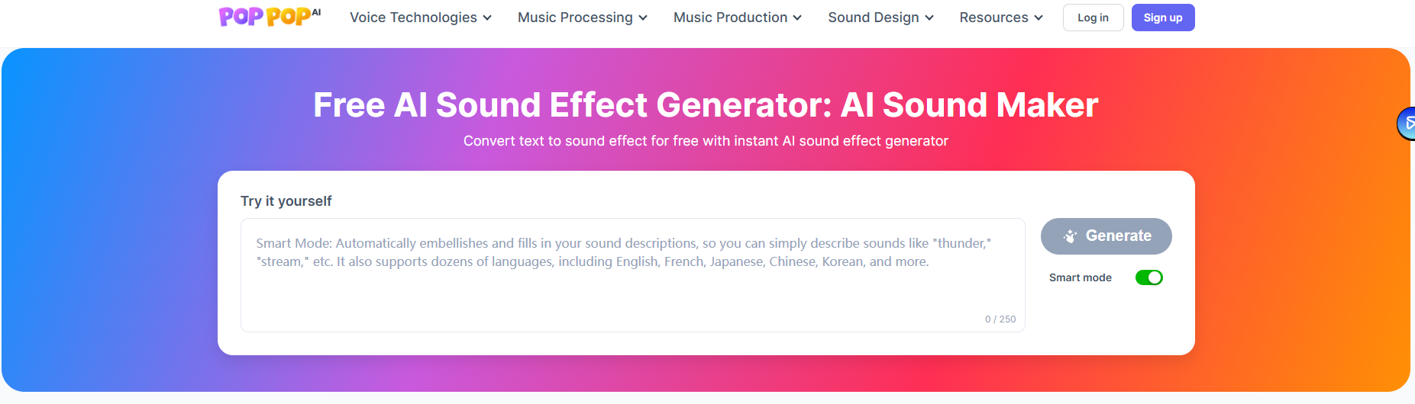Select the Music Production menu label

(x=730, y=18)
